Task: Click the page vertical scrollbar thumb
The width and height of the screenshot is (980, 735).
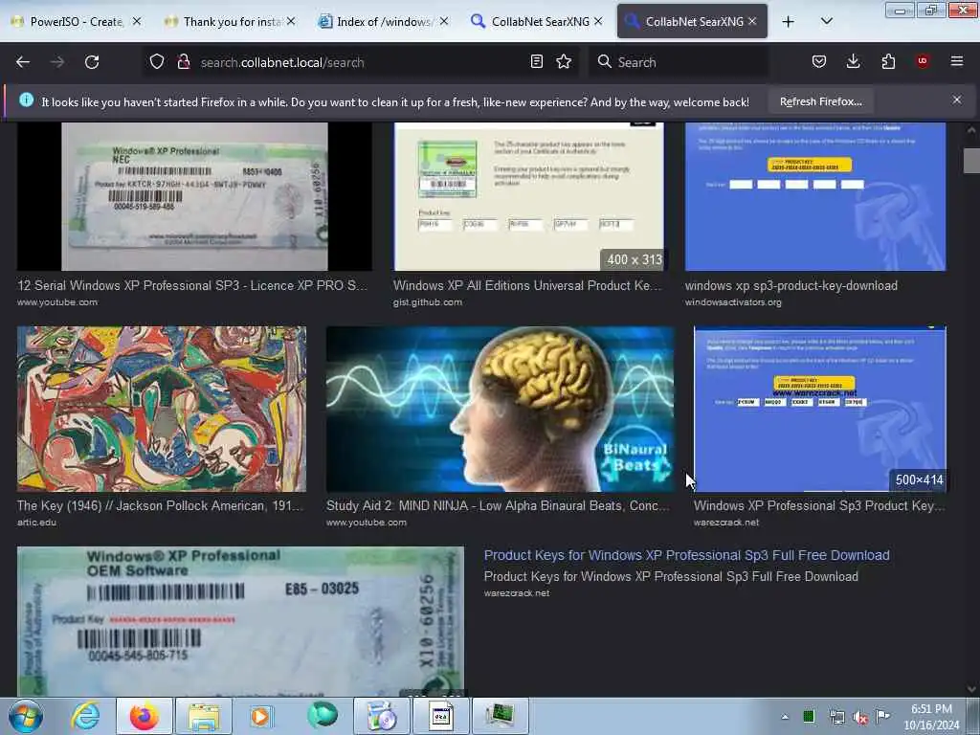Action: (971, 161)
